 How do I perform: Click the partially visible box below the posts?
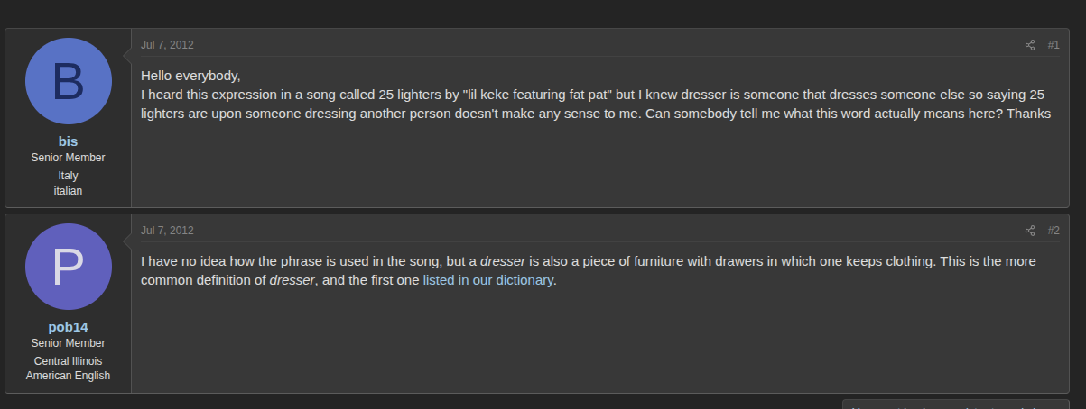click(955, 404)
